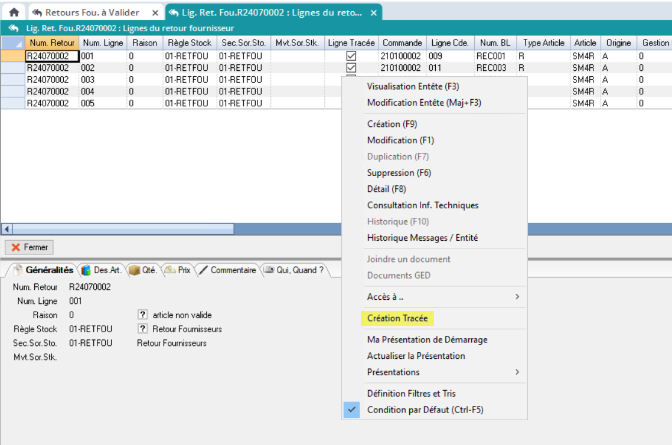Close the Retours Fou. à Valider tab
The image size is (672, 445).
pos(155,12)
